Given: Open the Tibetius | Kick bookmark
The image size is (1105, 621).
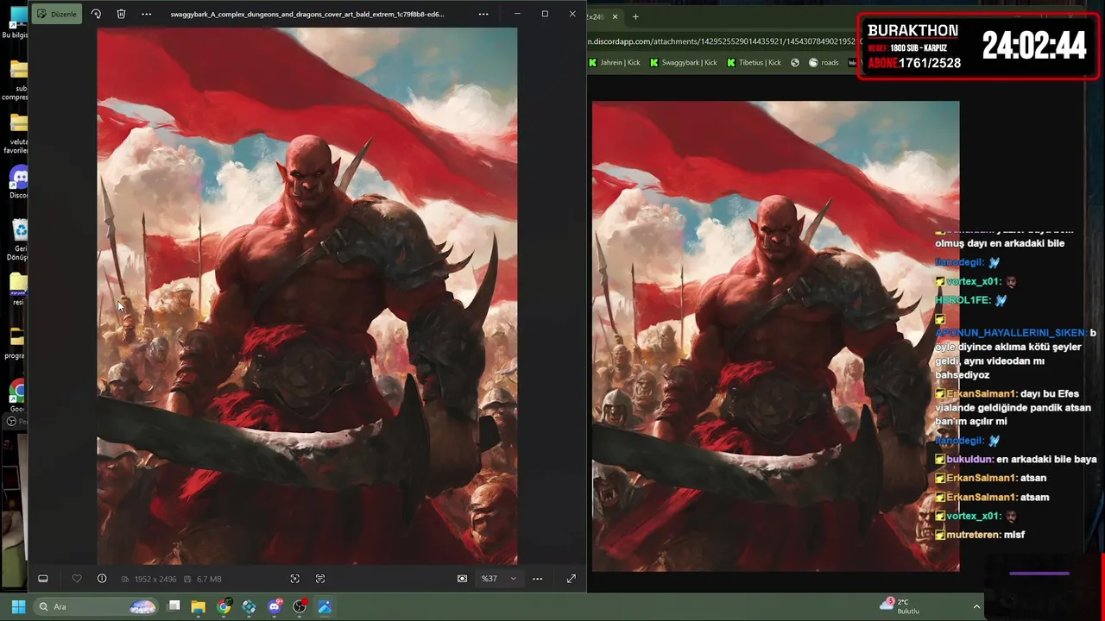Looking at the screenshot, I should [754, 62].
